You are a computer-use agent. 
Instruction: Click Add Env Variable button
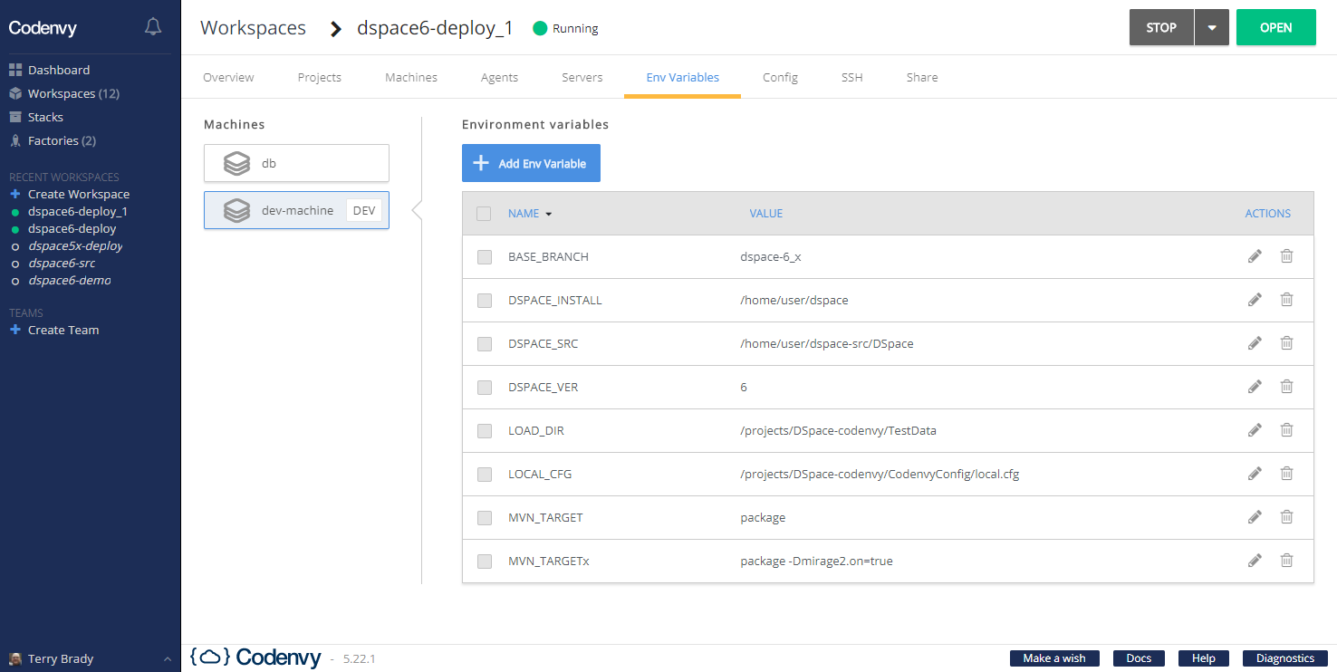coord(531,164)
